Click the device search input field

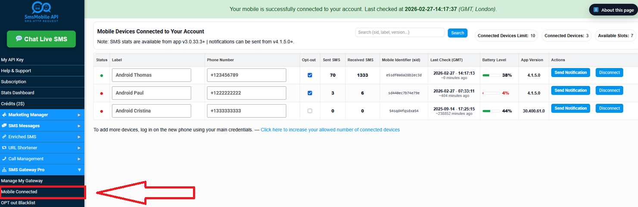click(x=399, y=32)
